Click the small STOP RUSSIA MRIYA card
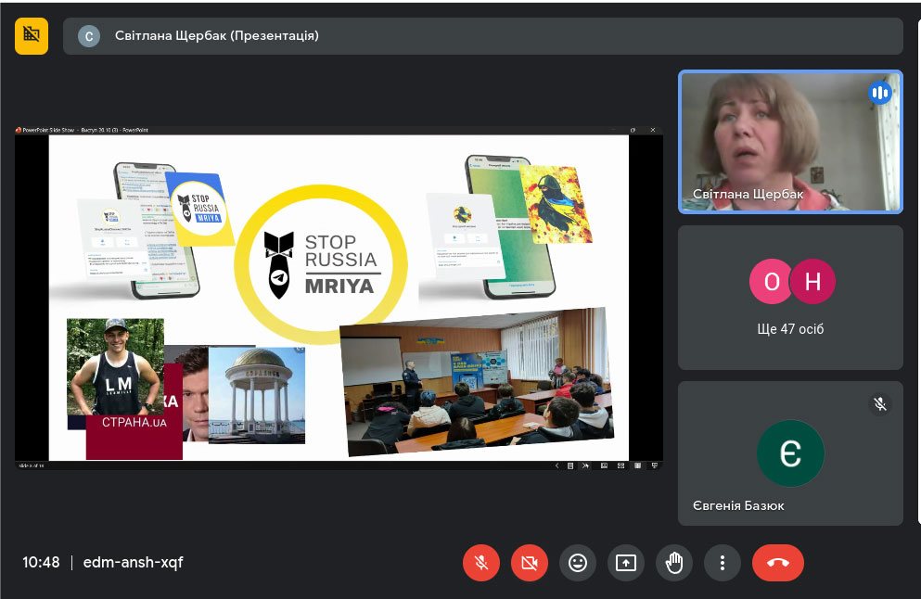921x599 pixels. pos(199,209)
